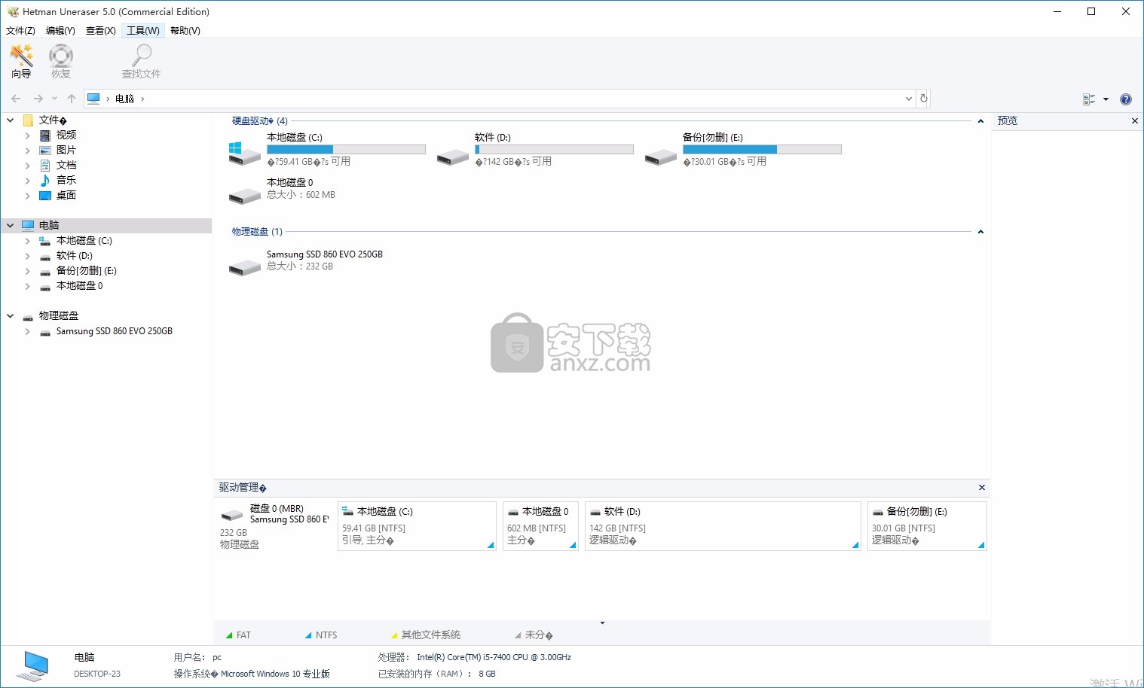Viewport: 1144px width, 688px height.
Task: Go forward with the forward arrow
Action: point(38,99)
